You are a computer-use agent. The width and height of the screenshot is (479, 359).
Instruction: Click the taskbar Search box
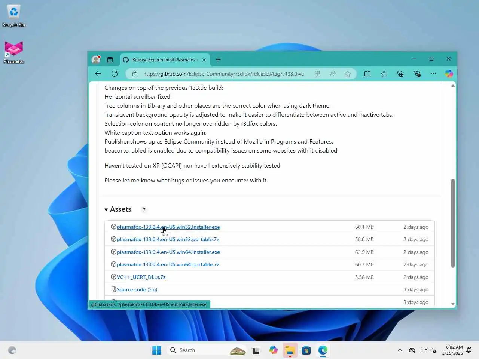pos(207,350)
